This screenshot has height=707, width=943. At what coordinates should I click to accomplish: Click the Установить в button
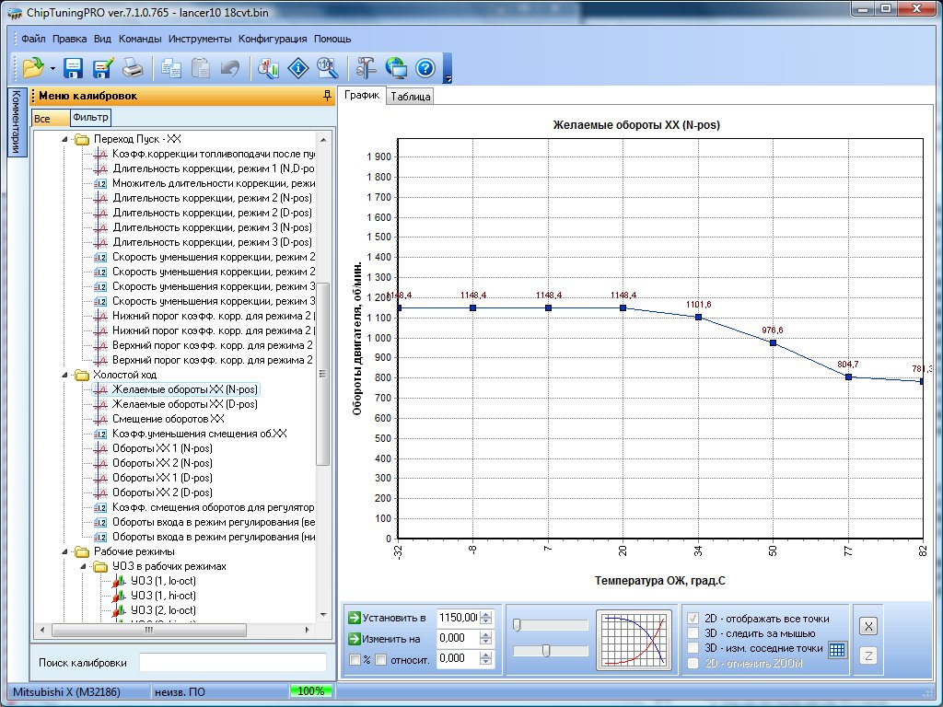388,618
